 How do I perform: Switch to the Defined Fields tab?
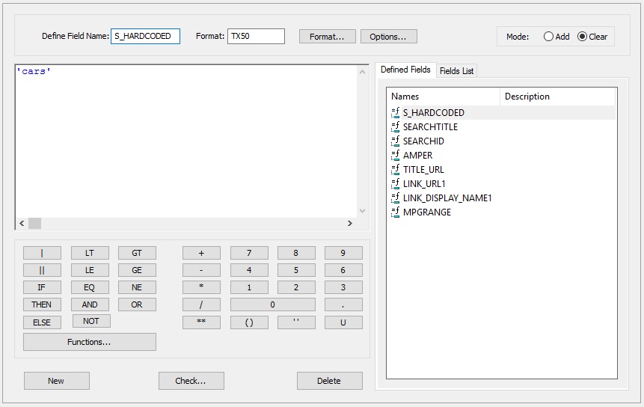click(x=405, y=70)
